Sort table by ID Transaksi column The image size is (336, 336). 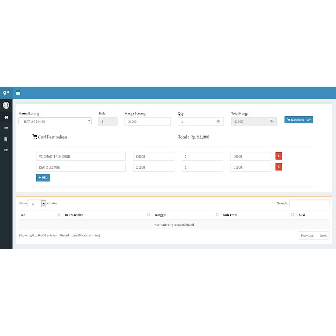point(107,215)
